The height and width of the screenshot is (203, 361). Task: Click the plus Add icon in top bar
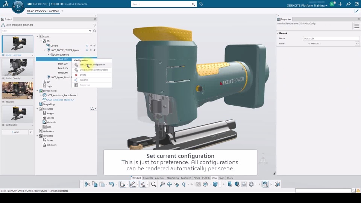pyautogui.click(x=340, y=4)
